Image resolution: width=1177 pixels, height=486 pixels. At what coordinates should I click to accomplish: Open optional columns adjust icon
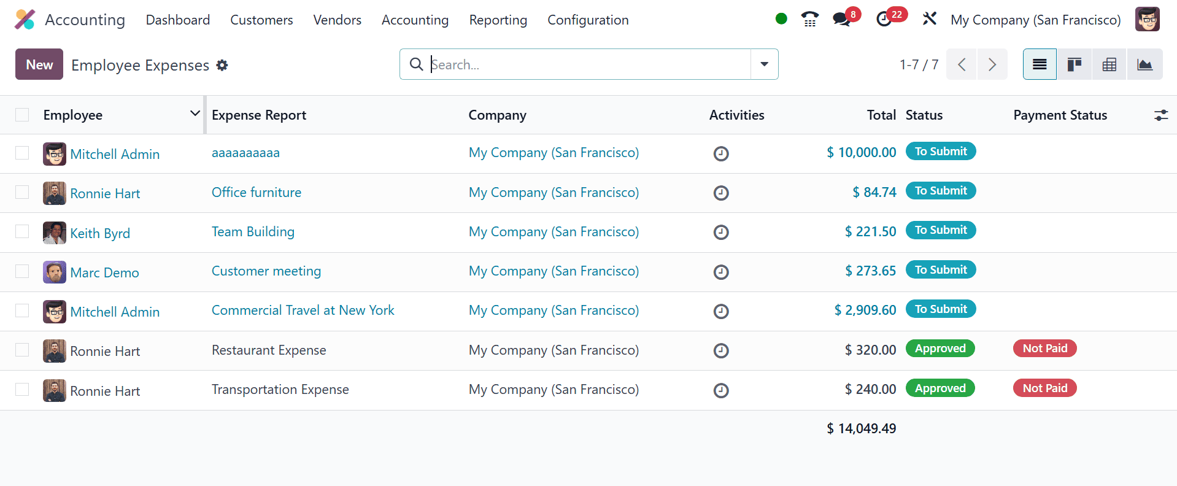pos(1160,115)
